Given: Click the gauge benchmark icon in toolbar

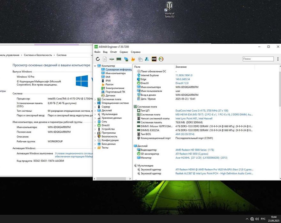Looking at the screenshot, I should click(x=161, y=59).
